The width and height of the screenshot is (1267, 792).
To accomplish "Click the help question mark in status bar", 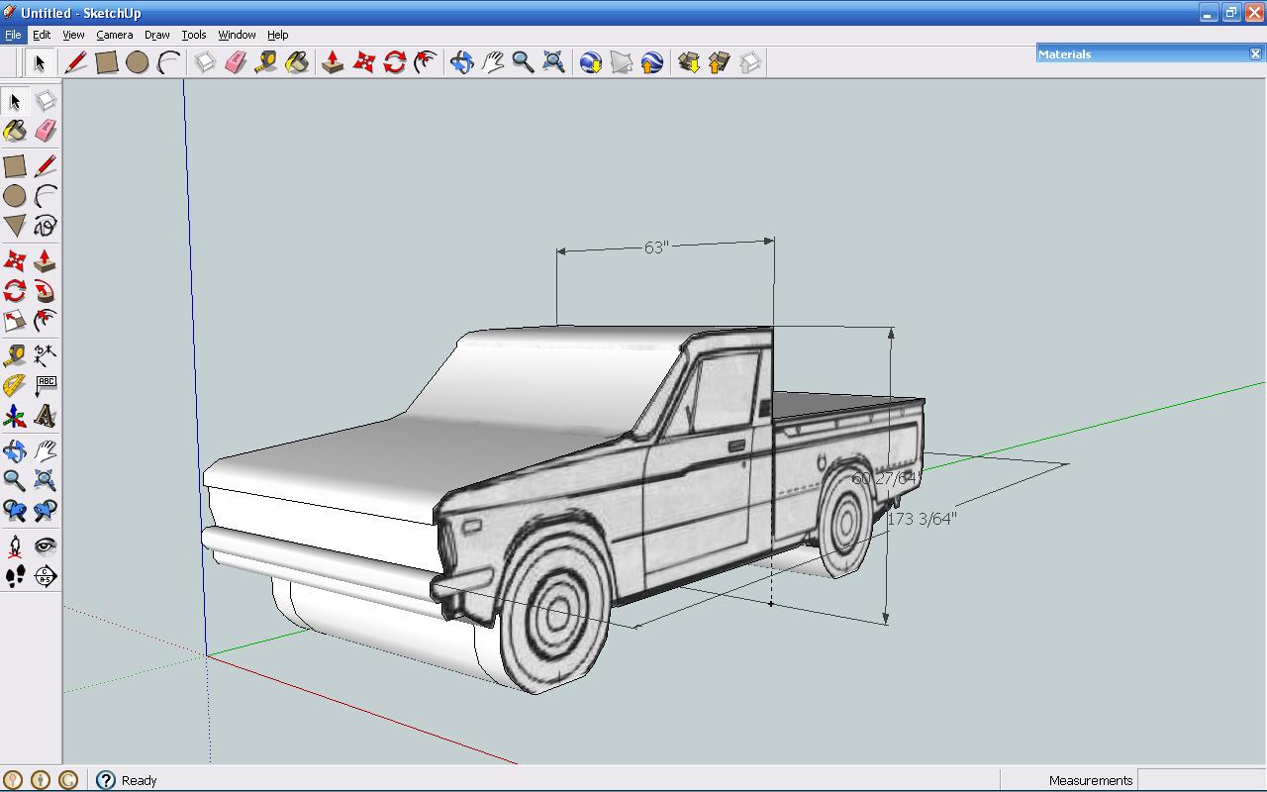I will pos(106,780).
